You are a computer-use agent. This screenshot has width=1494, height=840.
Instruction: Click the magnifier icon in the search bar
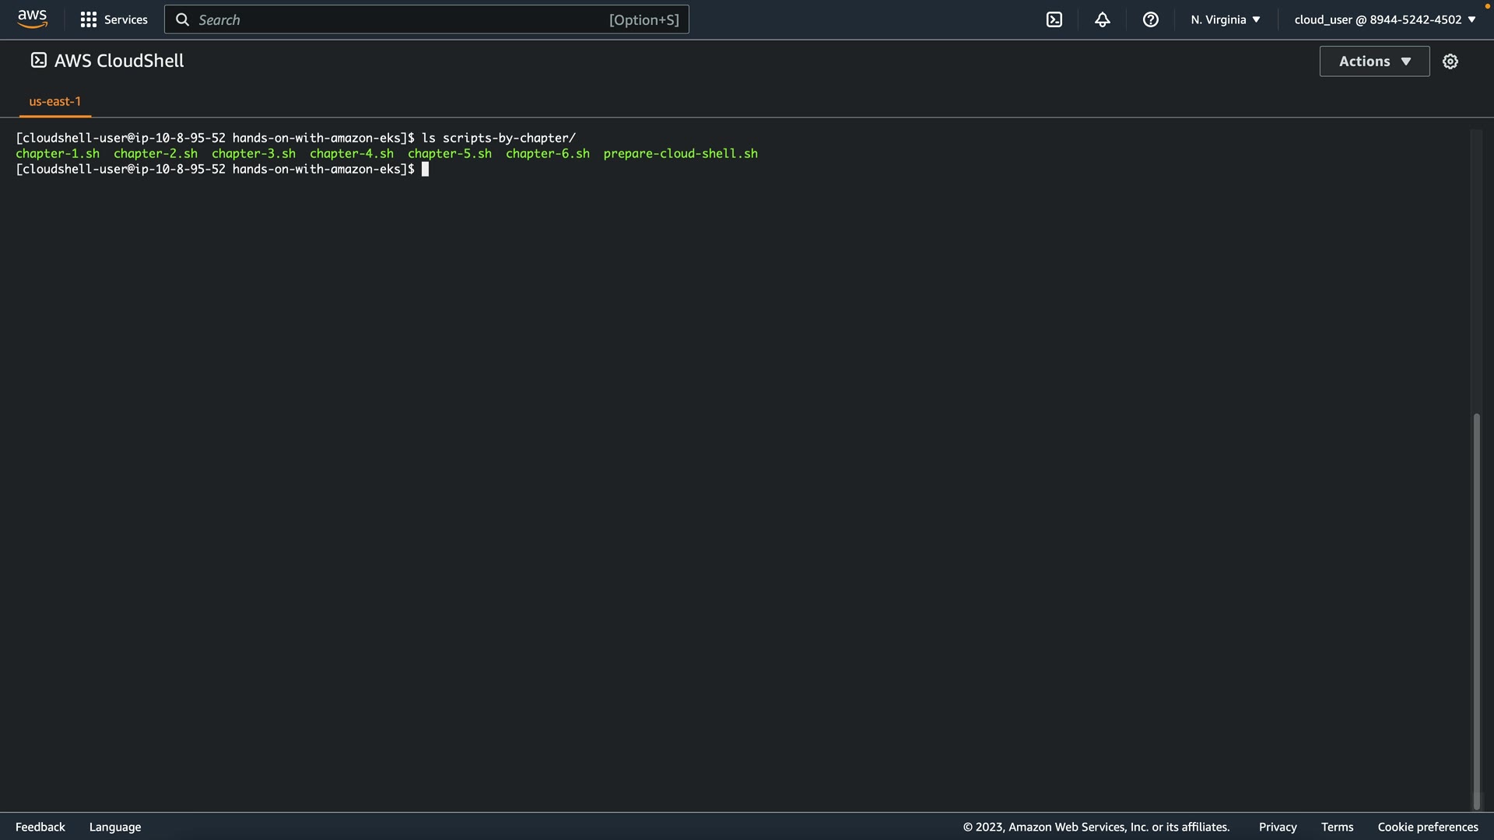[x=182, y=19]
